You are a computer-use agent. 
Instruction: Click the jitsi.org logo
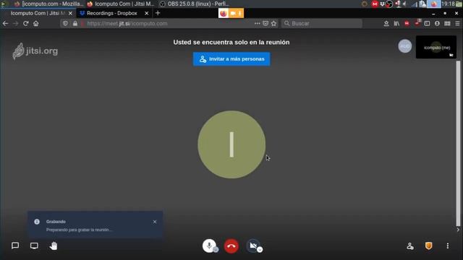click(x=35, y=51)
